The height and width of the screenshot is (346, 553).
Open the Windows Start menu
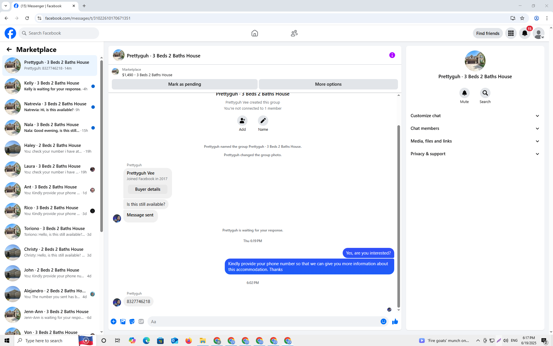tap(7, 341)
